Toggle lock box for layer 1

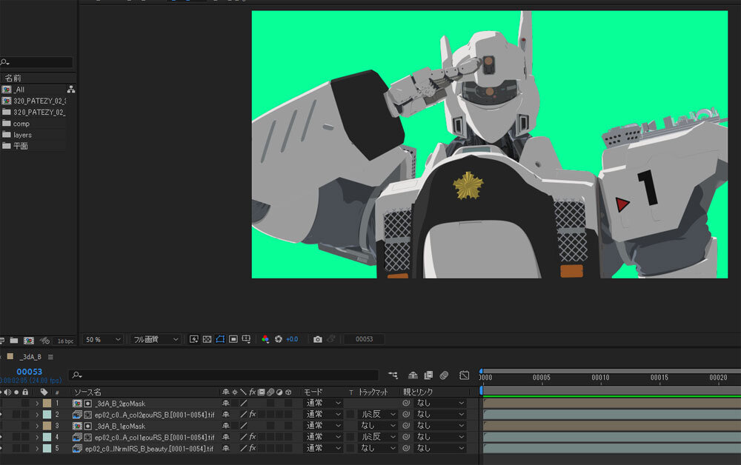click(25, 403)
